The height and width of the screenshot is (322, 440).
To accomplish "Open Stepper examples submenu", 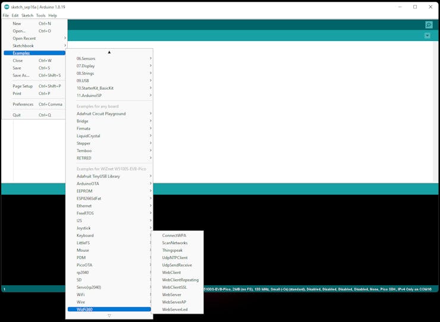I will click(x=109, y=143).
